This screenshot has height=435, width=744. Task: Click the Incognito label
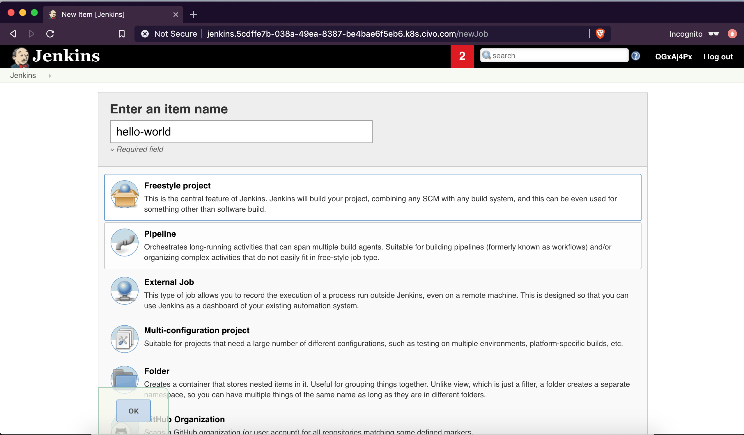pyautogui.click(x=685, y=34)
